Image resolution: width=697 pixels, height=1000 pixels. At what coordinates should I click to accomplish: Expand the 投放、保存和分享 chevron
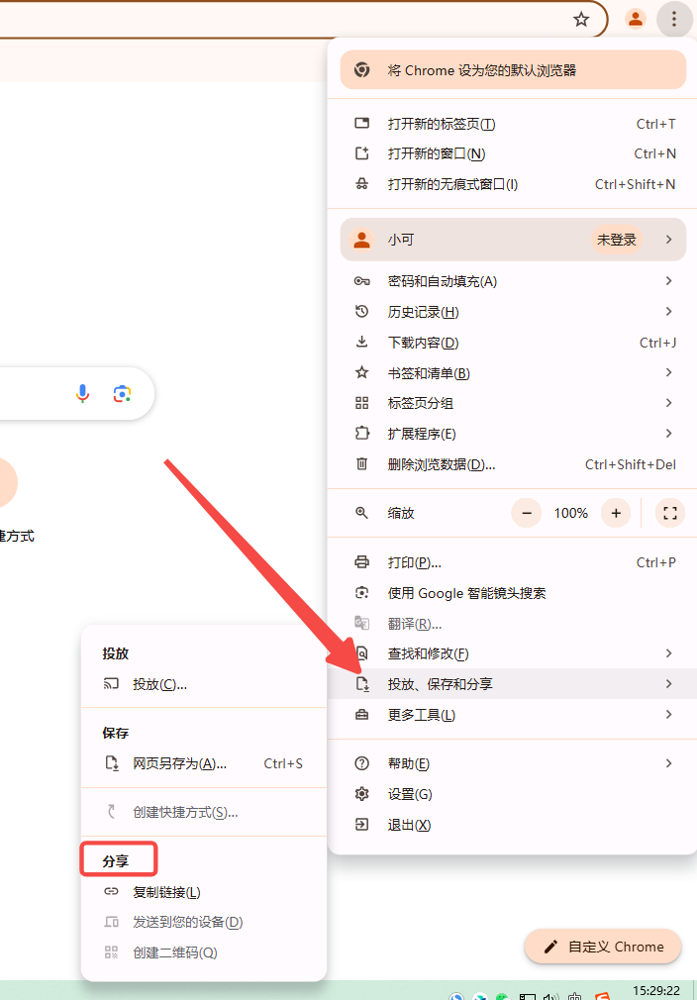(668, 684)
